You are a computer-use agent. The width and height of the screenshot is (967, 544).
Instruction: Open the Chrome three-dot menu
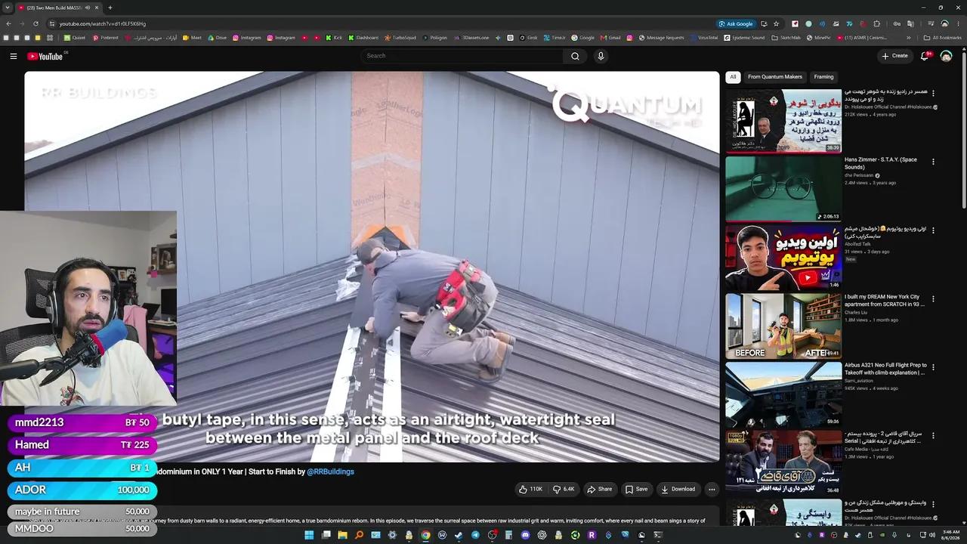coord(958,23)
